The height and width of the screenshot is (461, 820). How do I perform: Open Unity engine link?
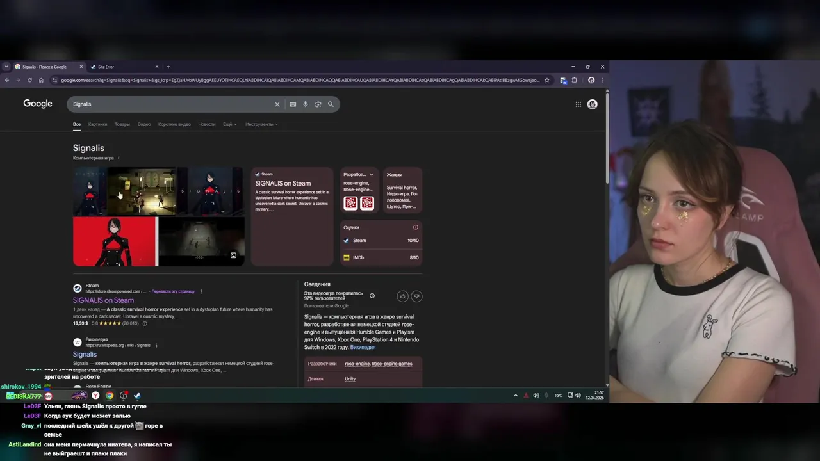(350, 379)
